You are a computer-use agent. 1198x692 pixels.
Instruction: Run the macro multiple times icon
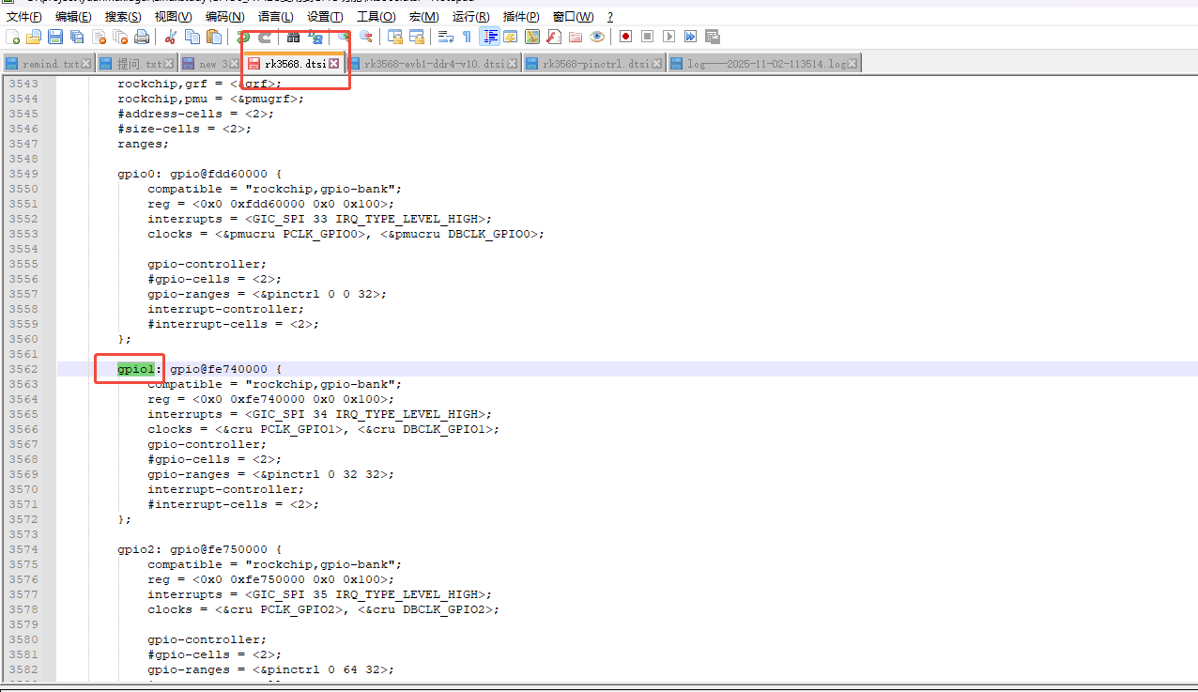tap(690, 37)
